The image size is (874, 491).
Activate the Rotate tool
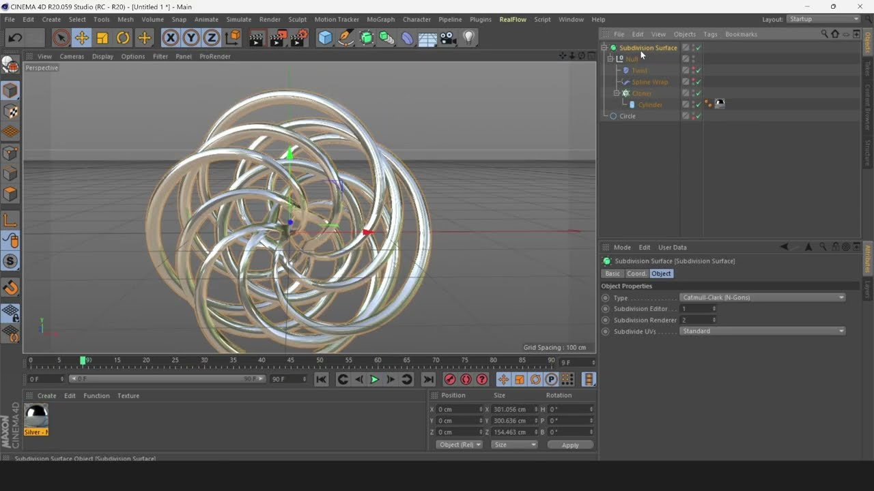click(x=123, y=38)
